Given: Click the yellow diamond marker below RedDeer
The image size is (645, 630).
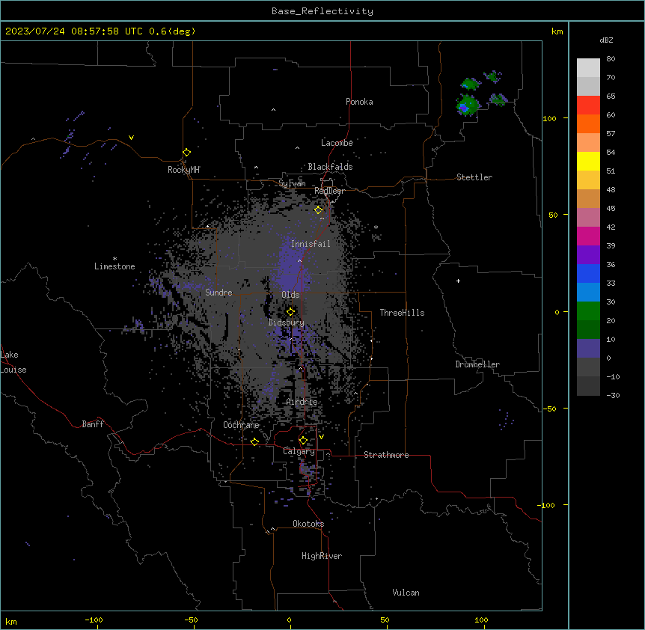Looking at the screenshot, I should (319, 210).
